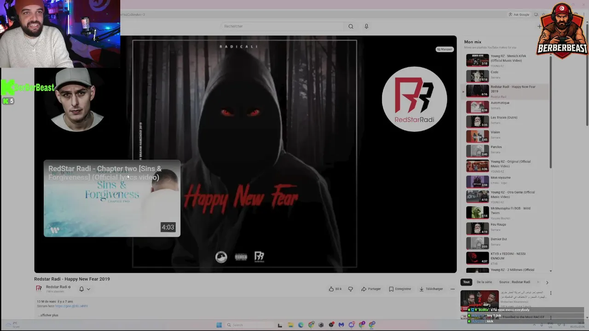Image resolution: width=589 pixels, height=331 pixels.
Task: Like the video with thumbs up
Action: click(x=335, y=289)
